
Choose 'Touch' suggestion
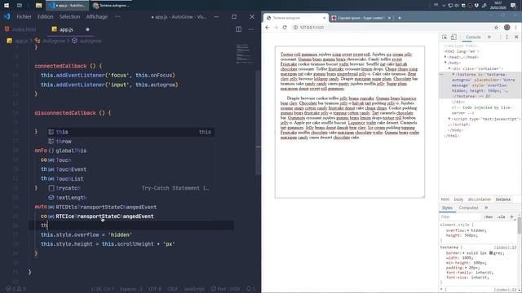(130, 160)
